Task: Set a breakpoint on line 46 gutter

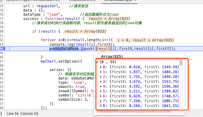Action: click(x=2, y=99)
